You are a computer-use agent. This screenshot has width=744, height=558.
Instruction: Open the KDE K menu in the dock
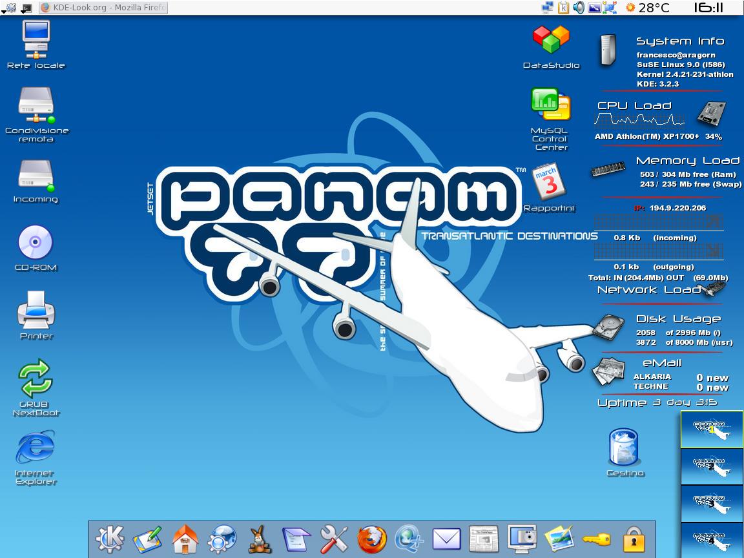[110, 539]
